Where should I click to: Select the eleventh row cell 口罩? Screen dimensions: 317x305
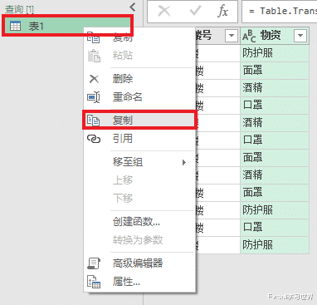(x=275, y=228)
